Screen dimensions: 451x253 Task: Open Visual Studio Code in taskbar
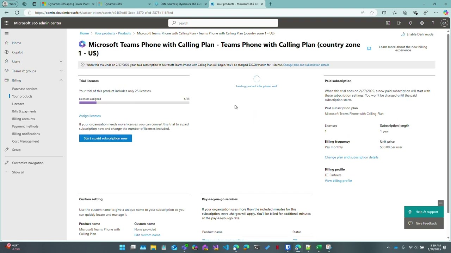click(x=225, y=247)
